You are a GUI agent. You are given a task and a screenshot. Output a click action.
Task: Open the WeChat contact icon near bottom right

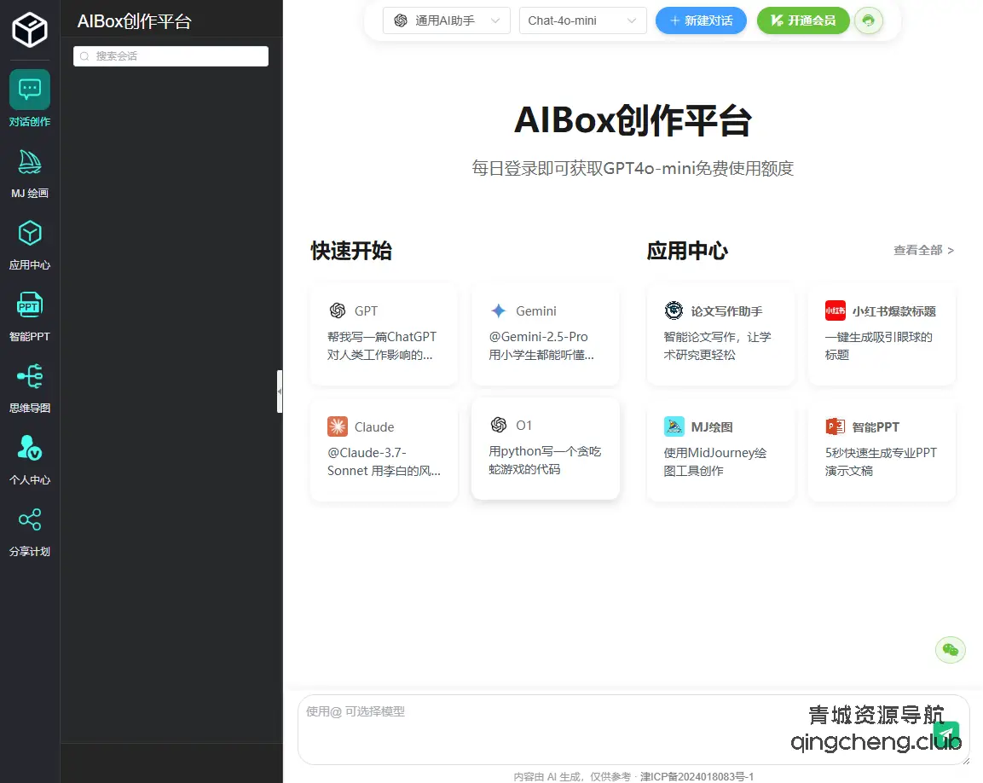tap(950, 649)
